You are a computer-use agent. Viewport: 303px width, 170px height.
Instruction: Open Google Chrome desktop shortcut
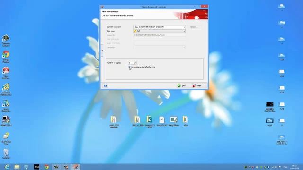pos(6,57)
